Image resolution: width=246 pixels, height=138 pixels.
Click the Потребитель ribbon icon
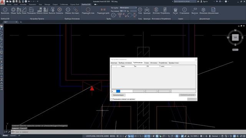point(165,10)
